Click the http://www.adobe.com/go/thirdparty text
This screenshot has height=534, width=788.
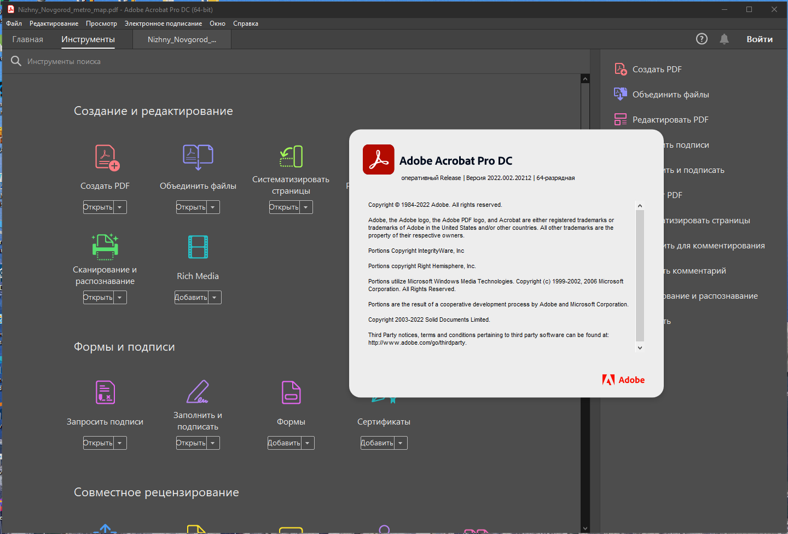click(x=417, y=343)
